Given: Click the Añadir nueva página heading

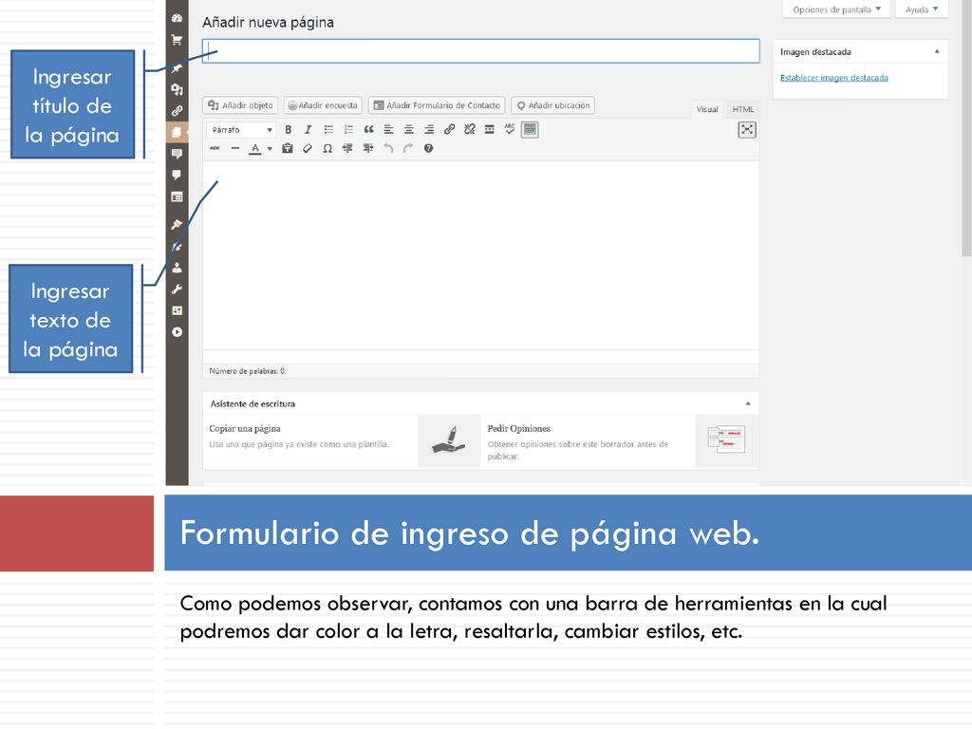Looking at the screenshot, I should (x=268, y=23).
